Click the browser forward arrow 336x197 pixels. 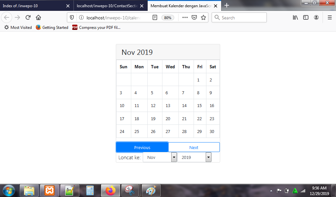coord(17,18)
